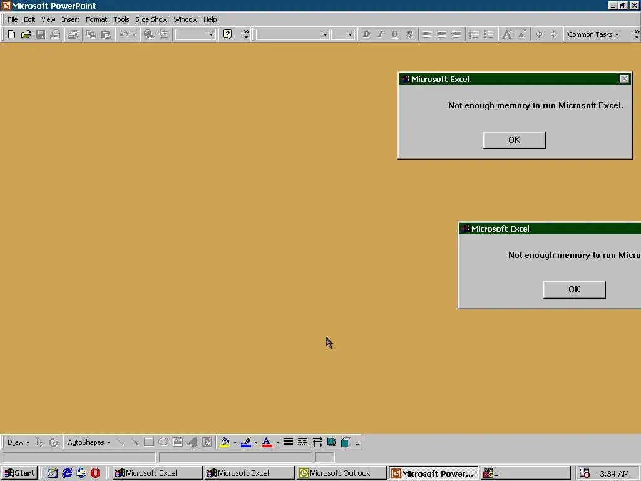Image resolution: width=641 pixels, height=481 pixels.
Task: Select the Oval drawing tool
Action: 163,442
